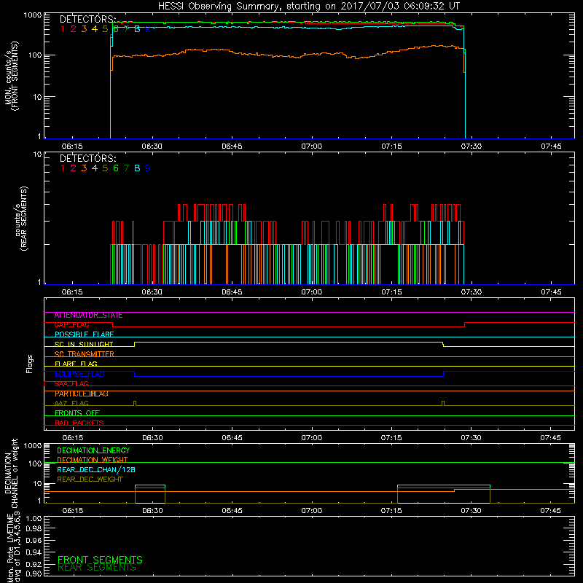The width and height of the screenshot is (583, 583).
Task: Click '0.90' y-tick of livetime panel
Action: tap(34, 574)
